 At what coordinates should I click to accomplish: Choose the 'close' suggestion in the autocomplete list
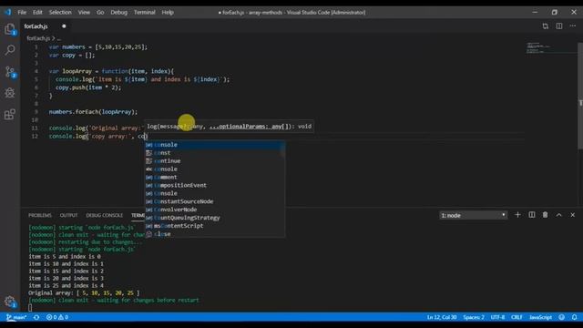click(215, 234)
